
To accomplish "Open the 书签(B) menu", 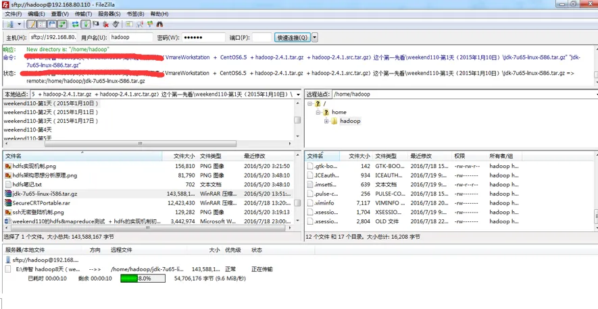I will click(x=135, y=13).
